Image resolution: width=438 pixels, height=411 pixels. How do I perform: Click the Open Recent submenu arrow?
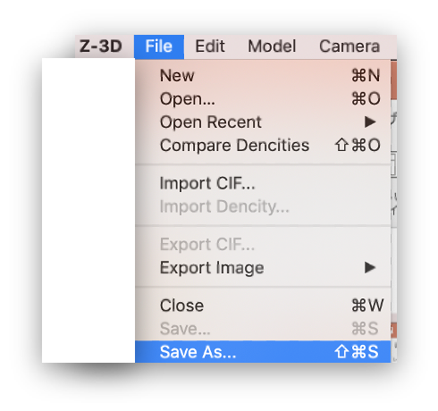point(370,122)
